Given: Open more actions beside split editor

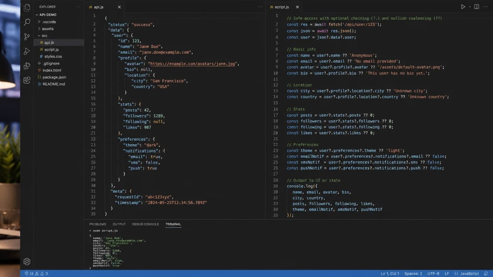Looking at the screenshot, I should point(485,7).
